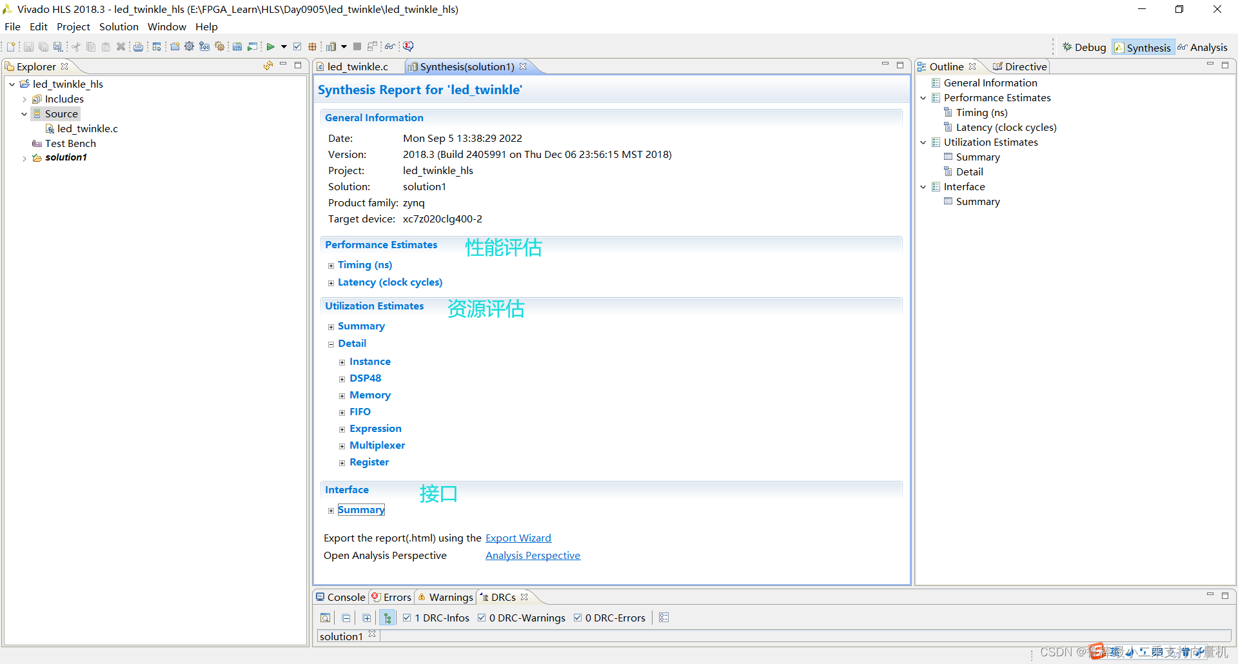The height and width of the screenshot is (664, 1238).
Task: Click the New Solution toolbar icon
Action: click(204, 46)
